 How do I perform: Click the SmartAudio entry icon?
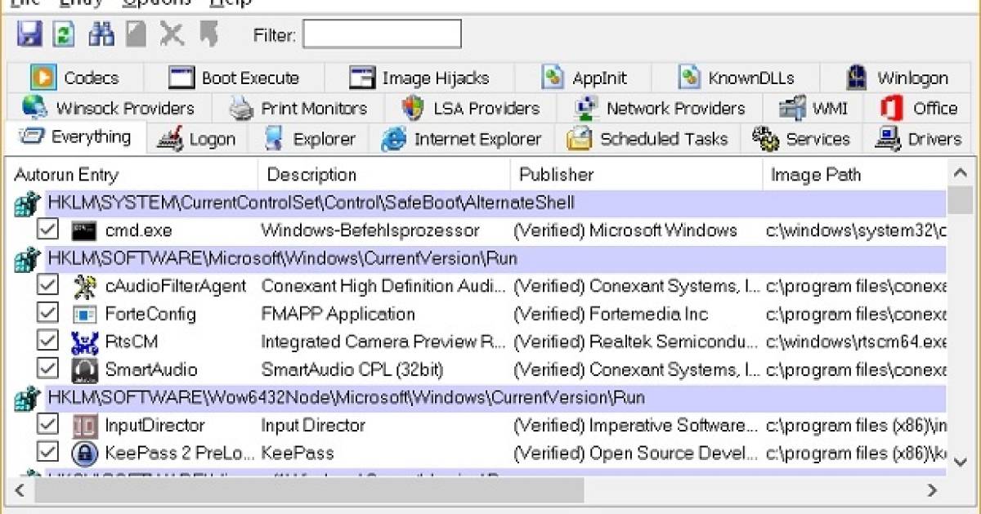click(84, 369)
